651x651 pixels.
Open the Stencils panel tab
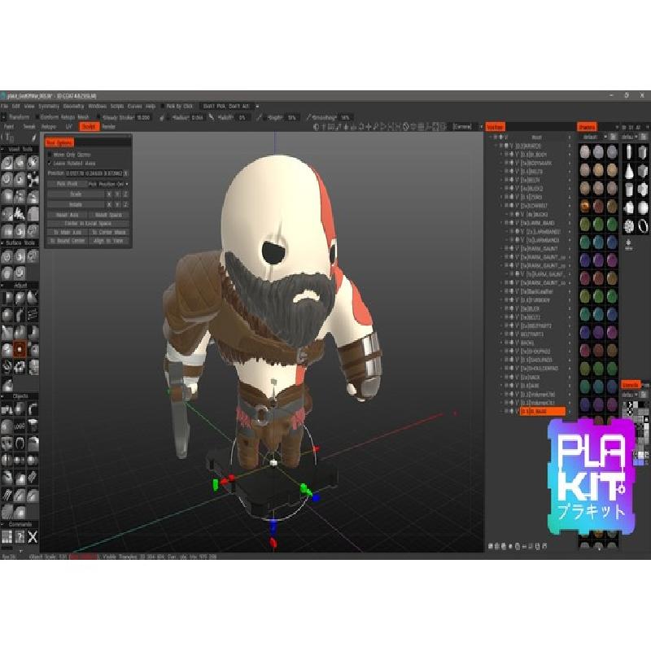[630, 385]
